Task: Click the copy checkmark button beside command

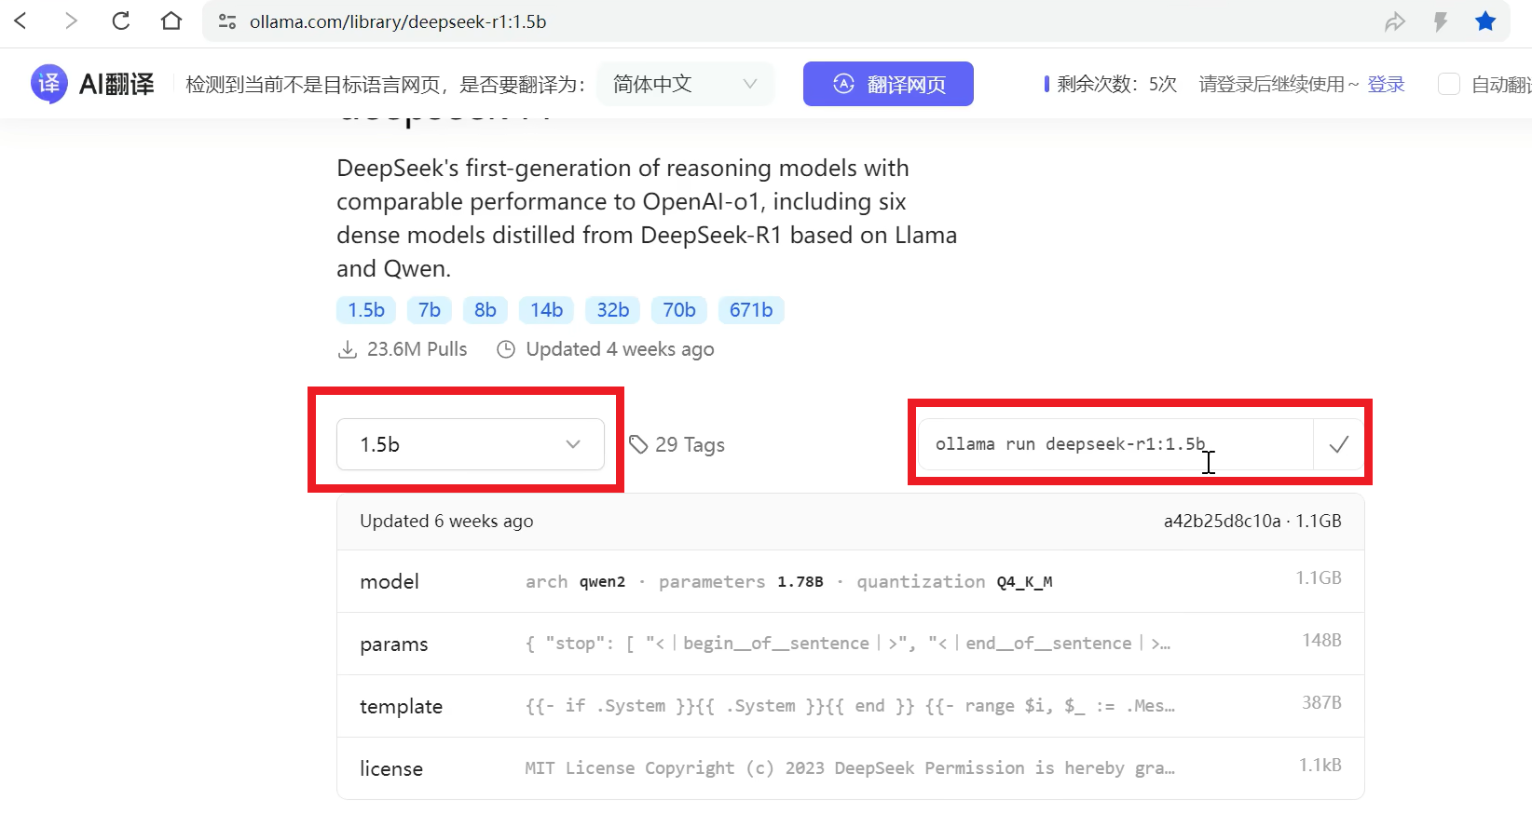Action: (1339, 444)
